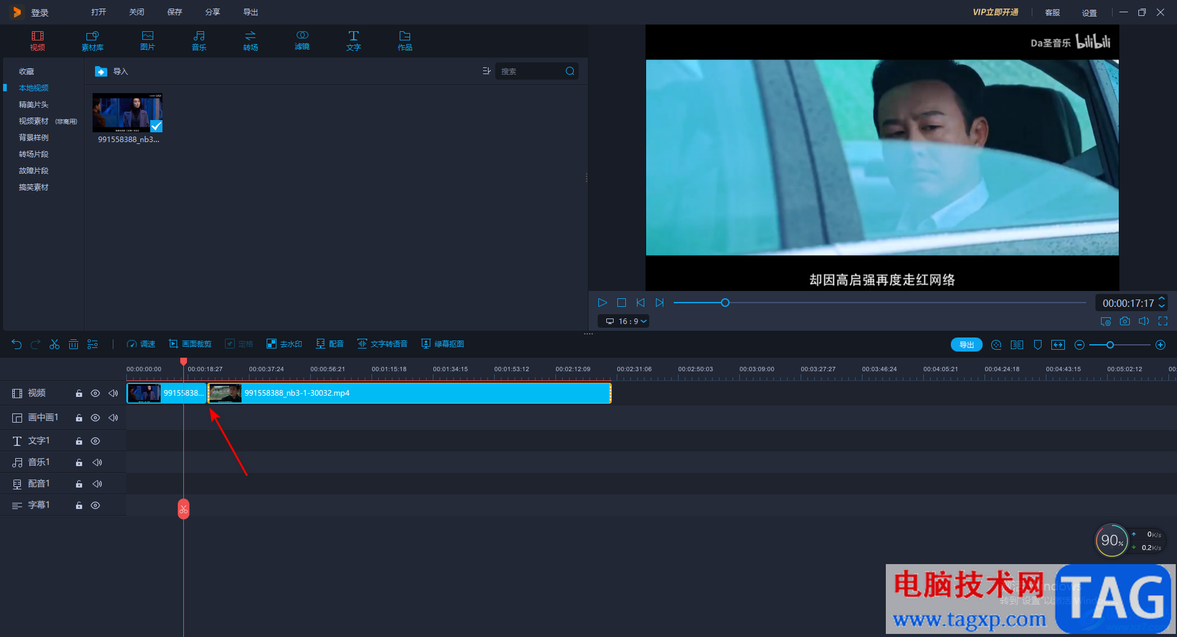Select 精美片头 in sidebar
Viewport: 1177px width, 637px height.
[34, 105]
